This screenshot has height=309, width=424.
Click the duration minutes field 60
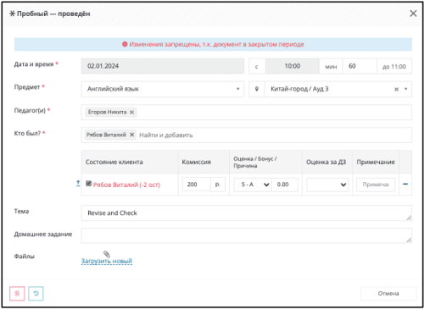[x=360, y=66]
